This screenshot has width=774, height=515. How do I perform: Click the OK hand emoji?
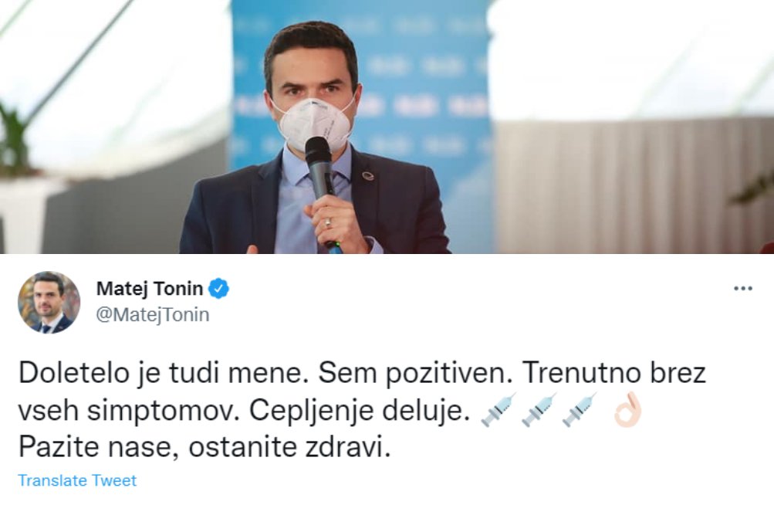pos(627,409)
